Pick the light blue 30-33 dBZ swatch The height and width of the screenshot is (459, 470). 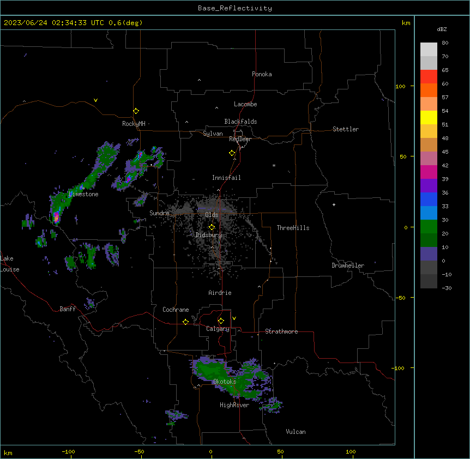429,213
